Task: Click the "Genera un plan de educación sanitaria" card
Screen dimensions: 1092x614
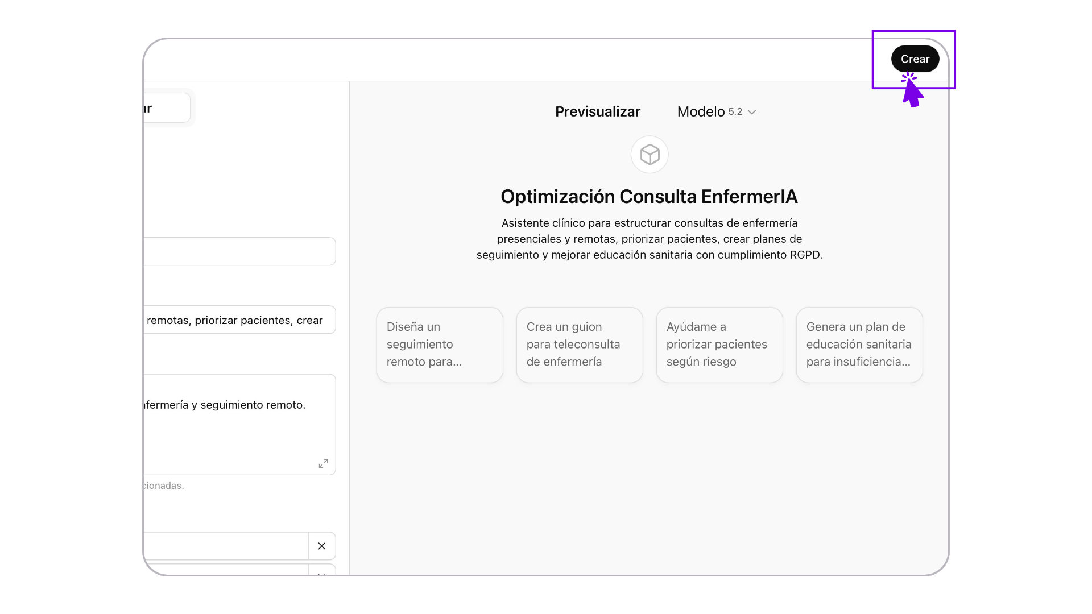Action: tap(859, 345)
